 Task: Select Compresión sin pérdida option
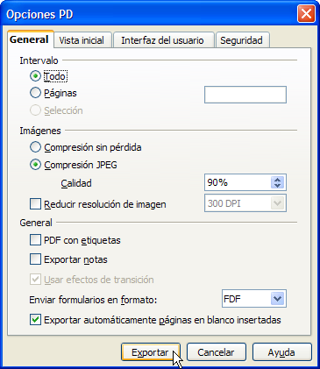pos(35,147)
